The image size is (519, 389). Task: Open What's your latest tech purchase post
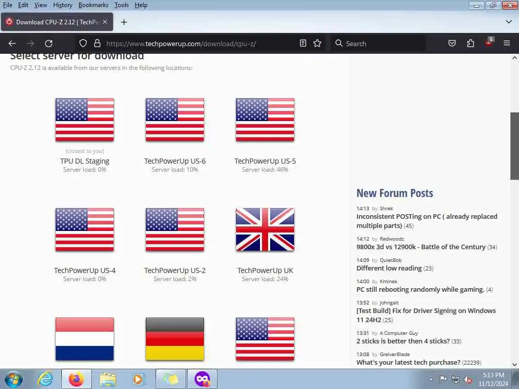[408, 362]
